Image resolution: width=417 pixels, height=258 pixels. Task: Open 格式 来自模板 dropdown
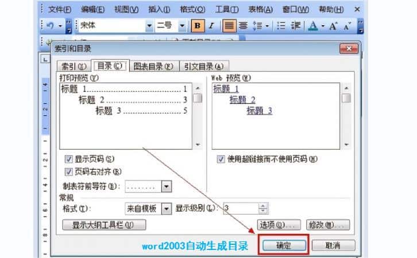pyautogui.click(x=167, y=209)
